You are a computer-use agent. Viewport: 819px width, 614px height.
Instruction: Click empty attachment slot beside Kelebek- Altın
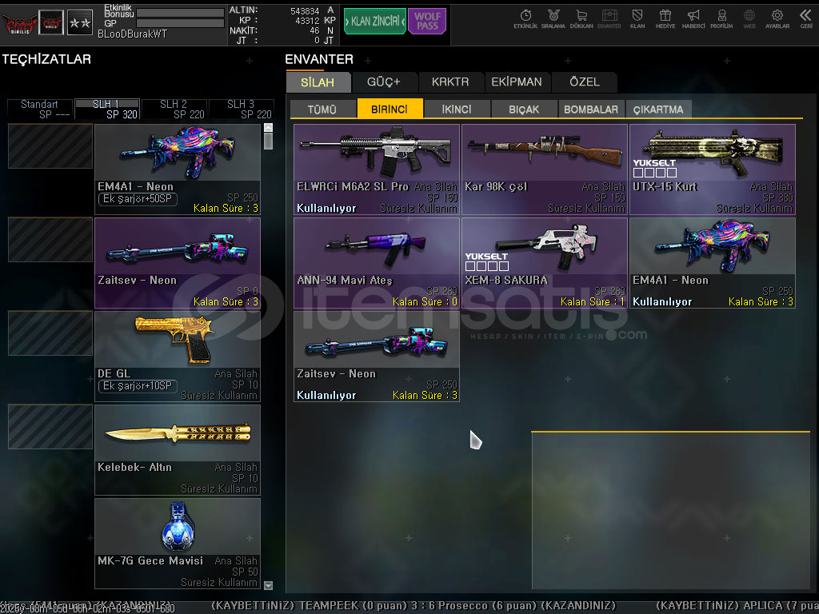50,427
